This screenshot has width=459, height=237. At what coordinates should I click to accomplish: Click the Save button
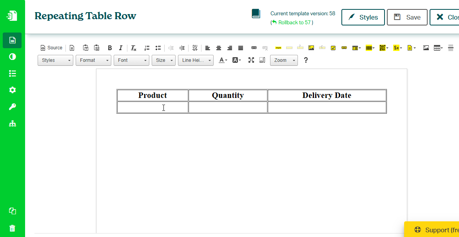407,17
